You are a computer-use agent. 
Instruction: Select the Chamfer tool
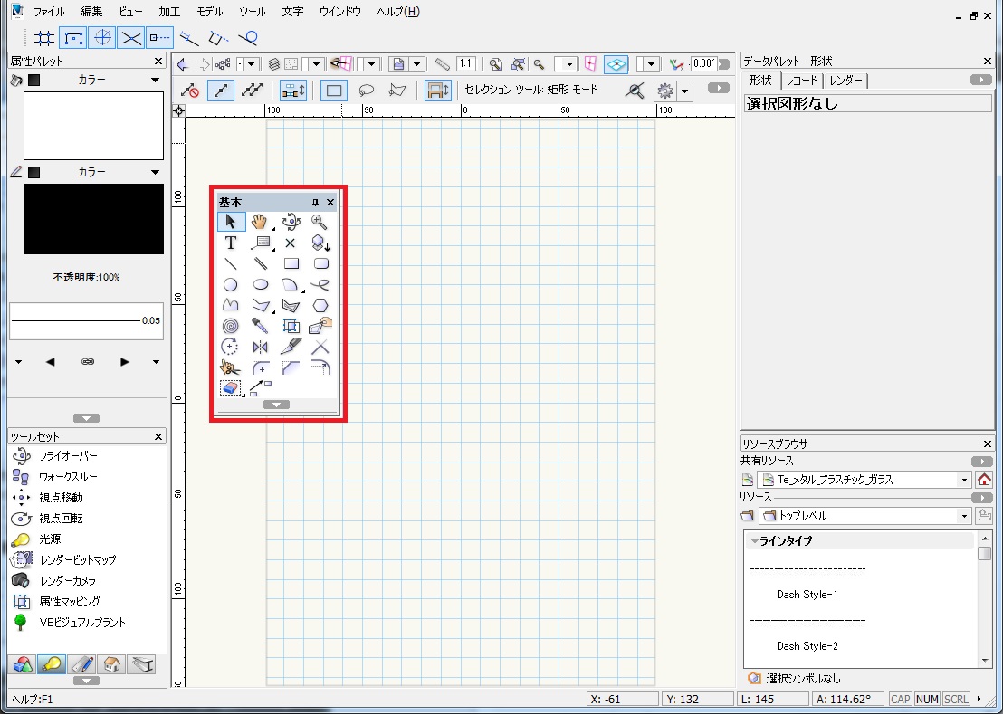(x=291, y=367)
